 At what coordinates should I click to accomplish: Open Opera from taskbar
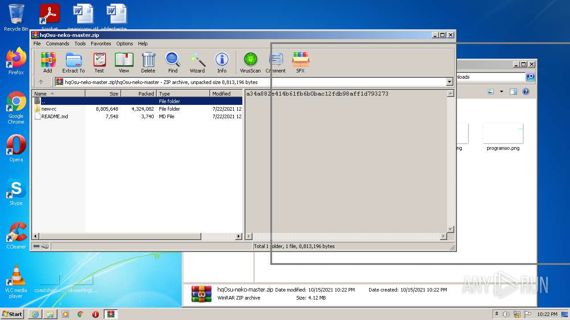click(x=95, y=314)
